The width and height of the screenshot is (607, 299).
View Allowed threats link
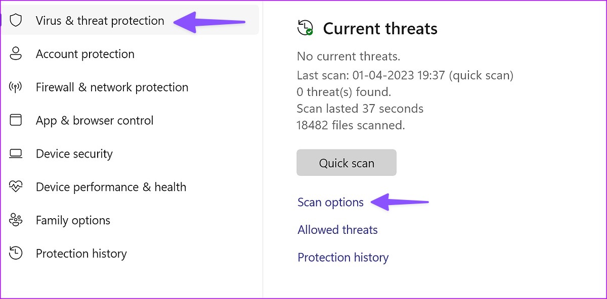[337, 230]
